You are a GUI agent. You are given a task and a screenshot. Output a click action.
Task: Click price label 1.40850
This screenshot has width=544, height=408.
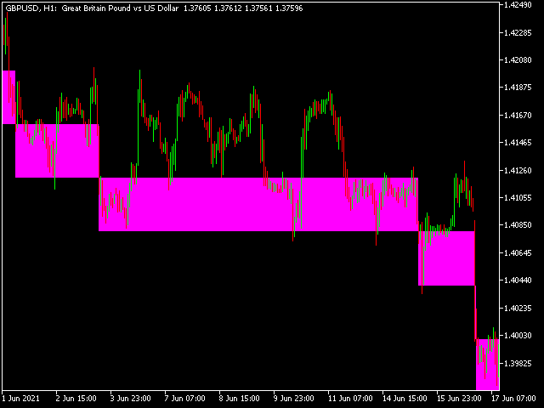(518, 224)
